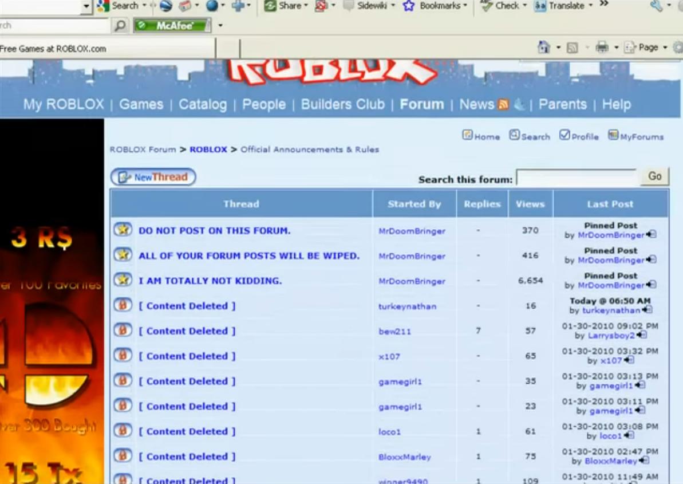This screenshot has width=683, height=484.
Task: Open the forum Profile link
Action: point(579,136)
